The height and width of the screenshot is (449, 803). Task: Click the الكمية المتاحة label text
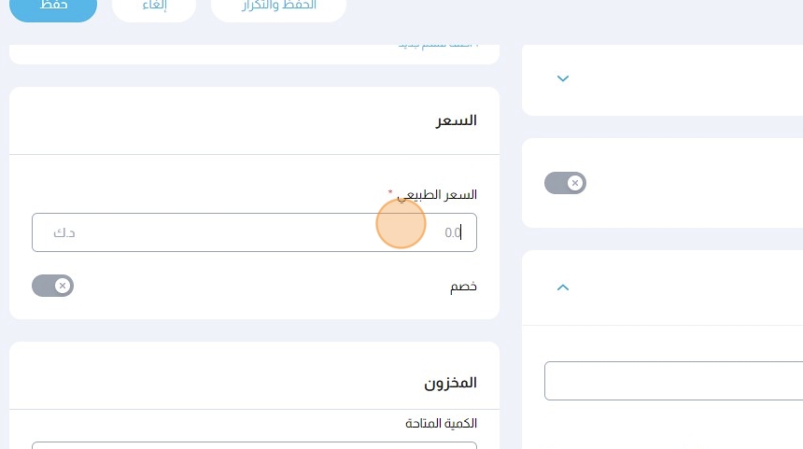pos(441,423)
